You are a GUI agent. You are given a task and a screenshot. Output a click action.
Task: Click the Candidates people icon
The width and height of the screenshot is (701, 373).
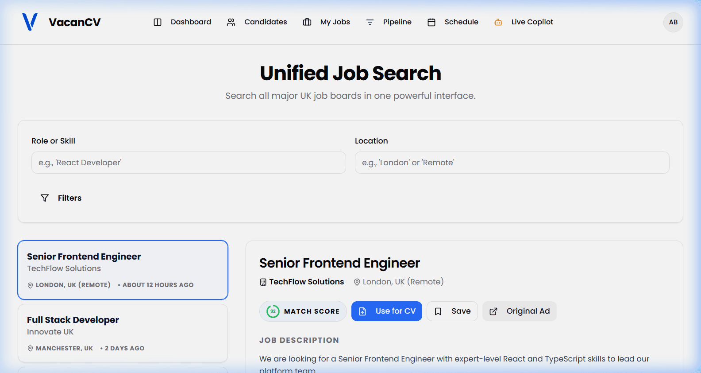tap(231, 22)
